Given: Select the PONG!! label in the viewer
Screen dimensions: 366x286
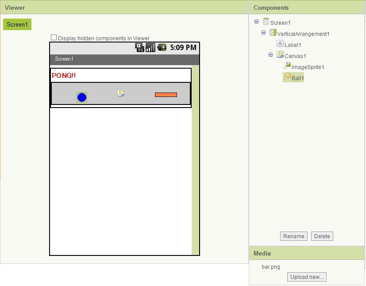Looking at the screenshot, I should [x=64, y=75].
